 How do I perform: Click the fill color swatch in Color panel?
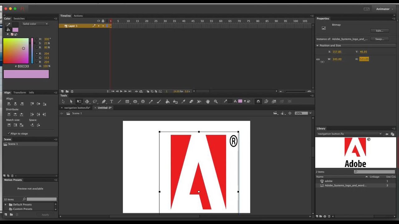[x=15, y=30]
